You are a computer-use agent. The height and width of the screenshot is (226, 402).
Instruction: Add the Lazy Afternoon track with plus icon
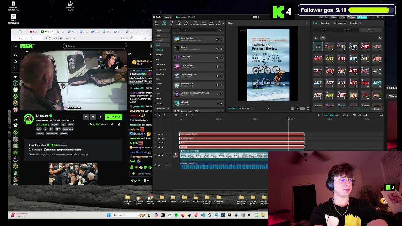221,67
